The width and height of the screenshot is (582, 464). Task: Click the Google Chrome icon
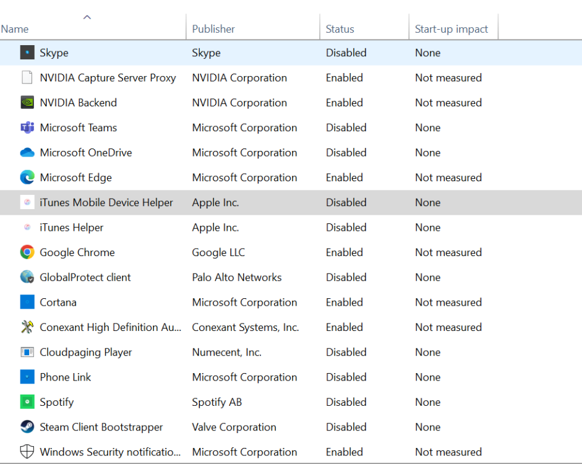27,252
